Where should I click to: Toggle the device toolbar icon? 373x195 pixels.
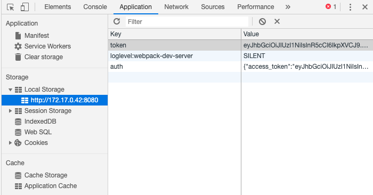[25, 7]
